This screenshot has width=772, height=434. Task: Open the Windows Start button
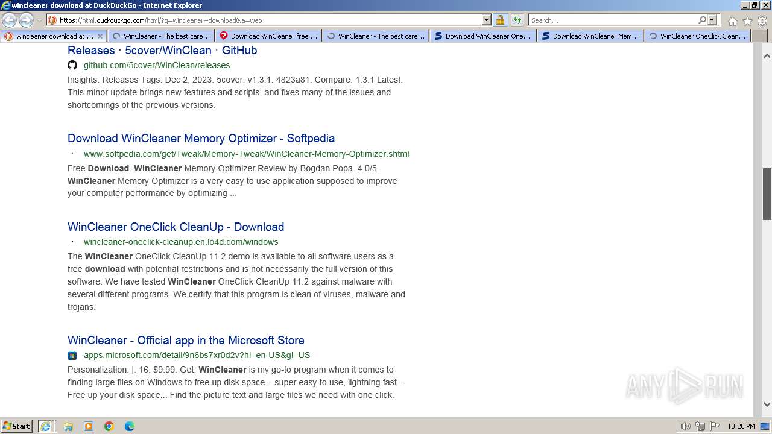17,426
